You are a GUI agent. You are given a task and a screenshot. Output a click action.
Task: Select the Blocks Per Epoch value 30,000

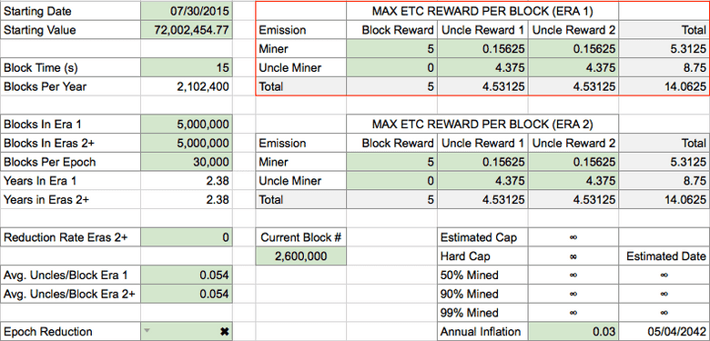187,162
